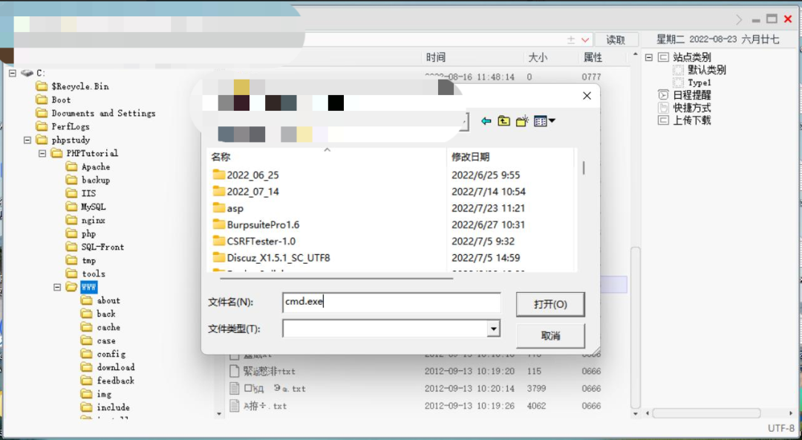The width and height of the screenshot is (802, 440).
Task: Click the 文件名 input field
Action: pos(391,302)
